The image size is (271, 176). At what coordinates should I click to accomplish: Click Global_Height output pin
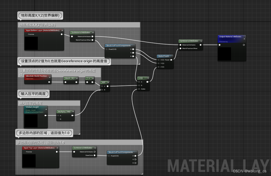(x=46, y=115)
